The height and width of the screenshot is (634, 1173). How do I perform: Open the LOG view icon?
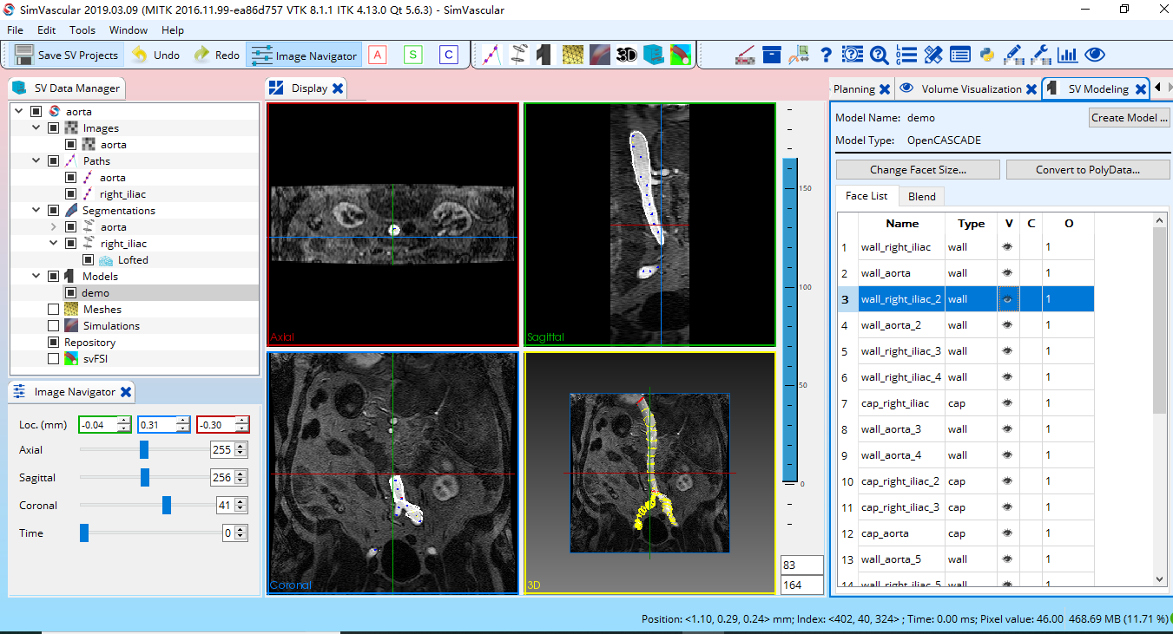point(906,55)
